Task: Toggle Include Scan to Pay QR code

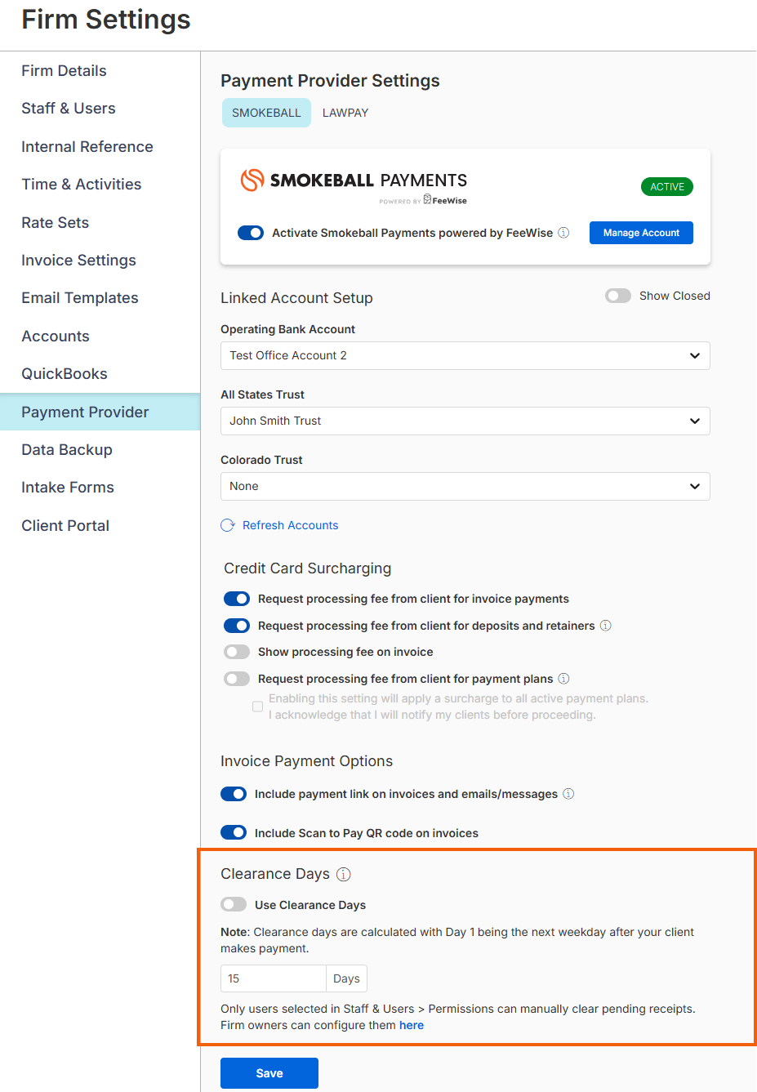Action: tap(234, 832)
